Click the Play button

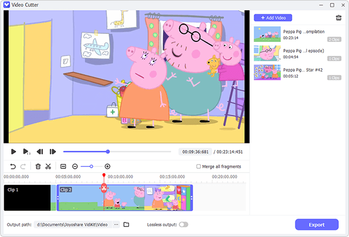coord(13,152)
